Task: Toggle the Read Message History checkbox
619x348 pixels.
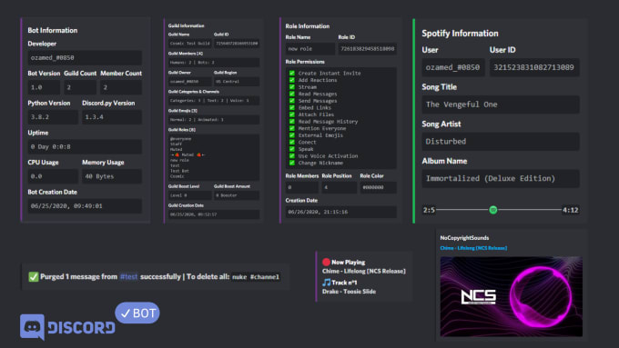Action: coord(291,122)
